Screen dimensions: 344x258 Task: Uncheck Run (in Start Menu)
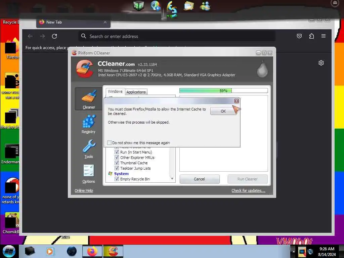pos(117,152)
